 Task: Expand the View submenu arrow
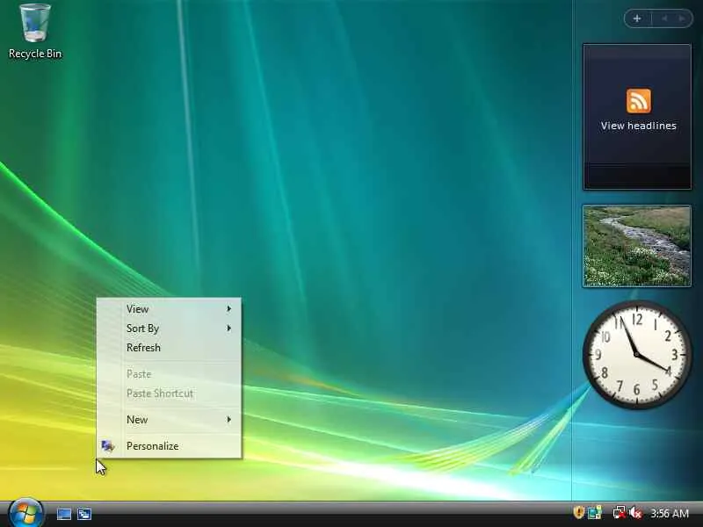pyautogui.click(x=228, y=309)
